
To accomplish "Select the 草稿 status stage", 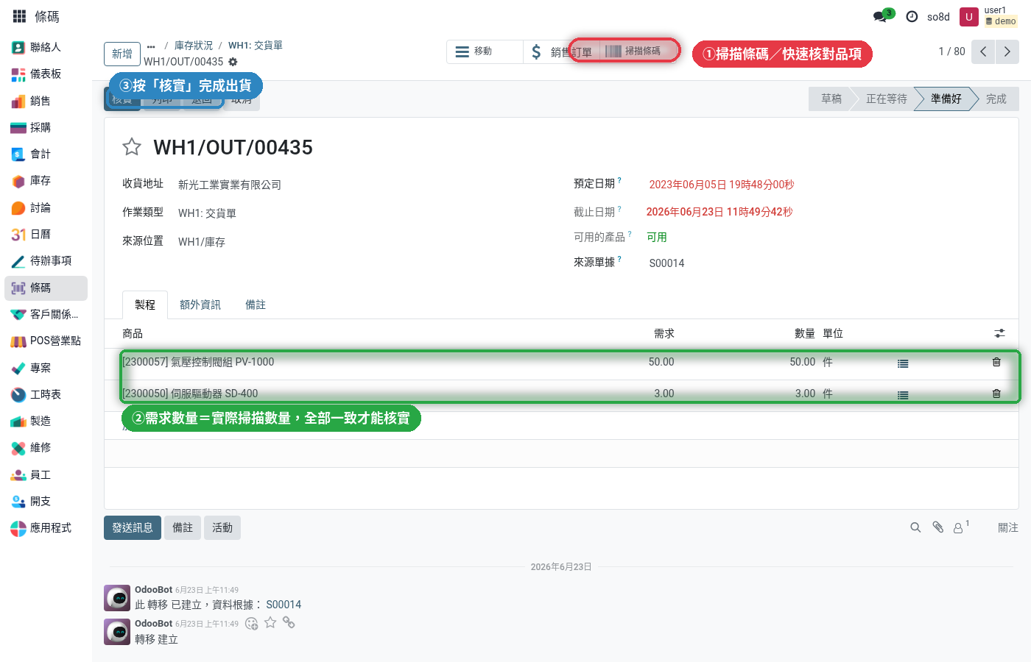I will pyautogui.click(x=831, y=99).
